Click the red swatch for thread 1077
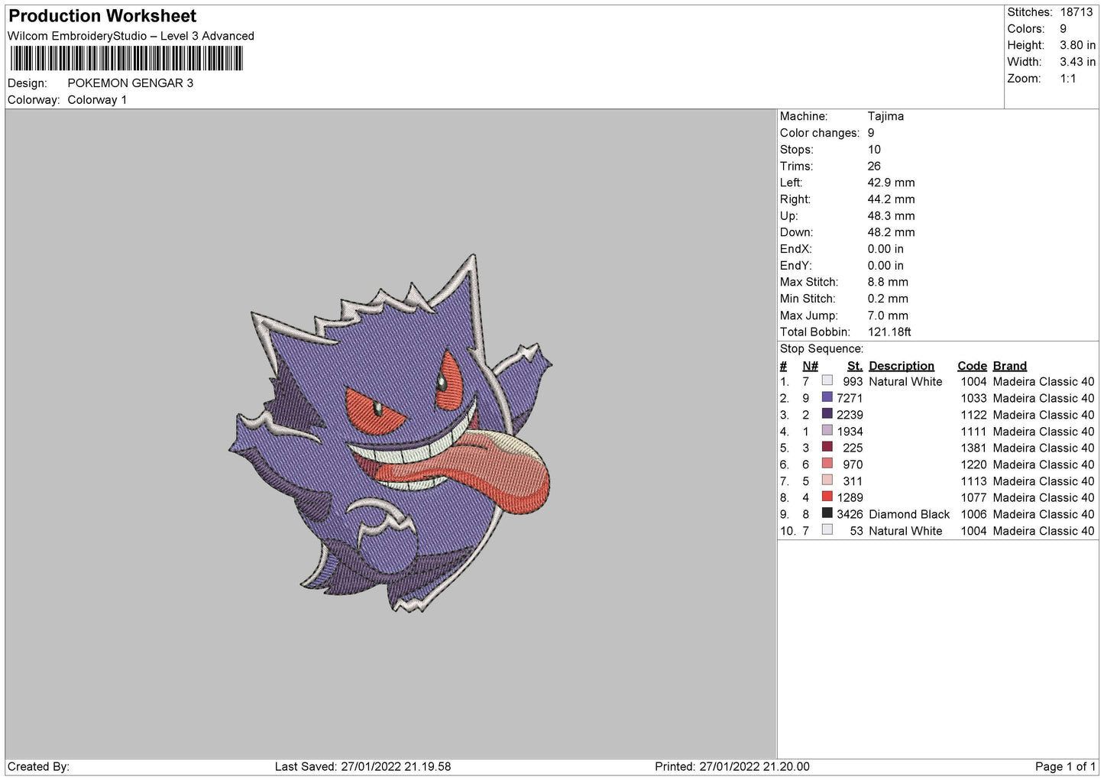The width and height of the screenshot is (1104, 780). click(827, 497)
